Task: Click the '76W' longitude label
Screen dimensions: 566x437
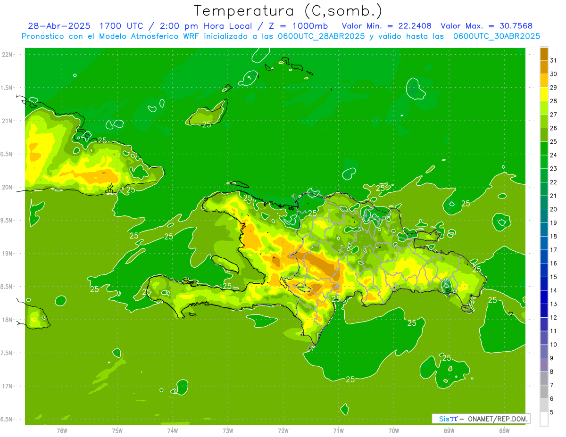Action: [62, 430]
